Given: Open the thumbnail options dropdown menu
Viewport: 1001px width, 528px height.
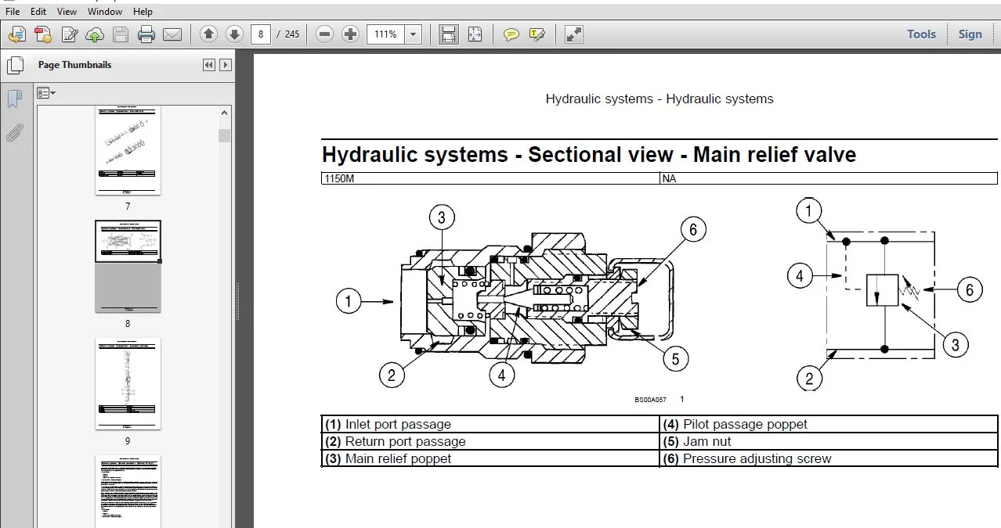Looking at the screenshot, I should [x=46, y=93].
